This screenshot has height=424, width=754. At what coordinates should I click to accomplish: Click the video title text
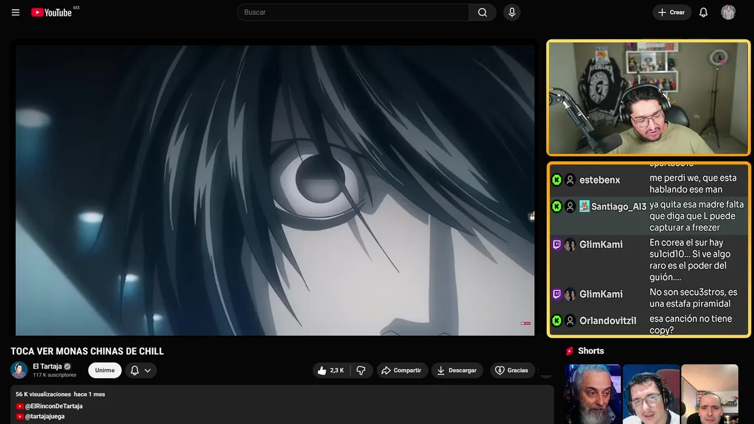point(87,351)
